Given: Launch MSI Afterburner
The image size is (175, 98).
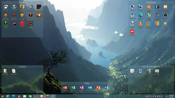Looking at the screenshot, I should click(149, 17).
